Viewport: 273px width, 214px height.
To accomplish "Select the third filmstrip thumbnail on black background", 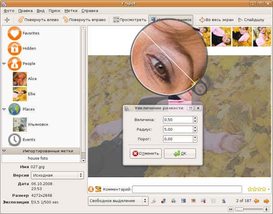I will (x=221, y=36).
